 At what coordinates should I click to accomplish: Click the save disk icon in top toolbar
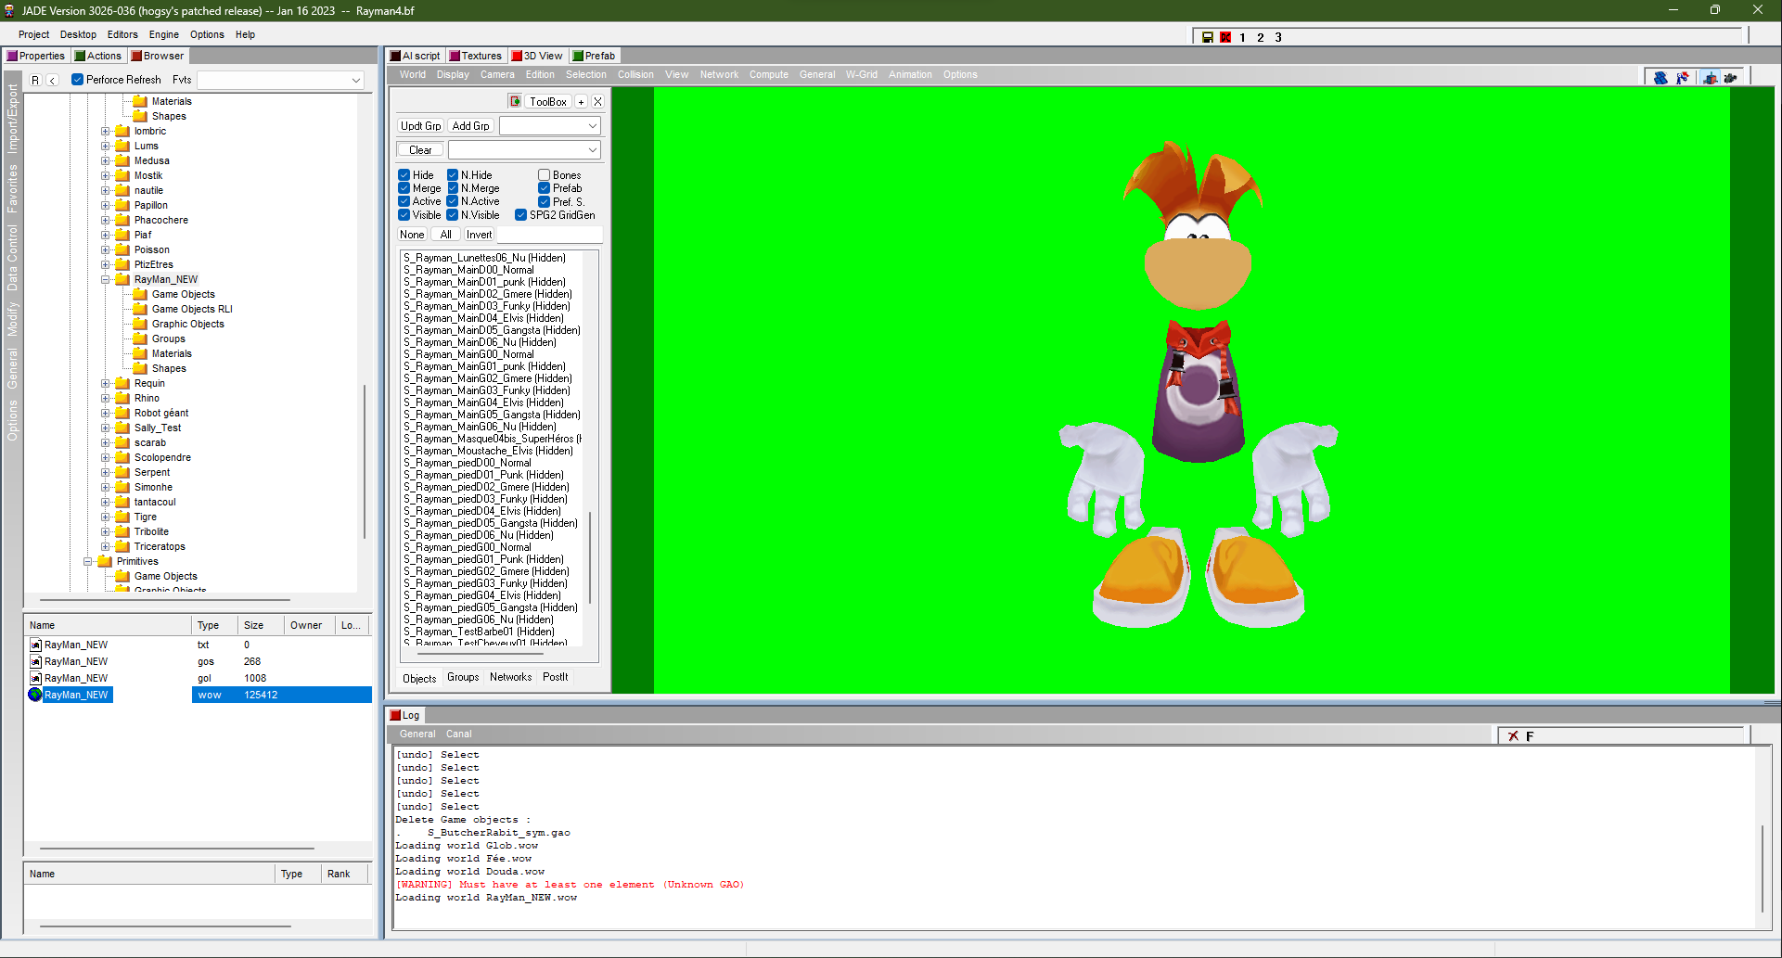tap(1208, 37)
